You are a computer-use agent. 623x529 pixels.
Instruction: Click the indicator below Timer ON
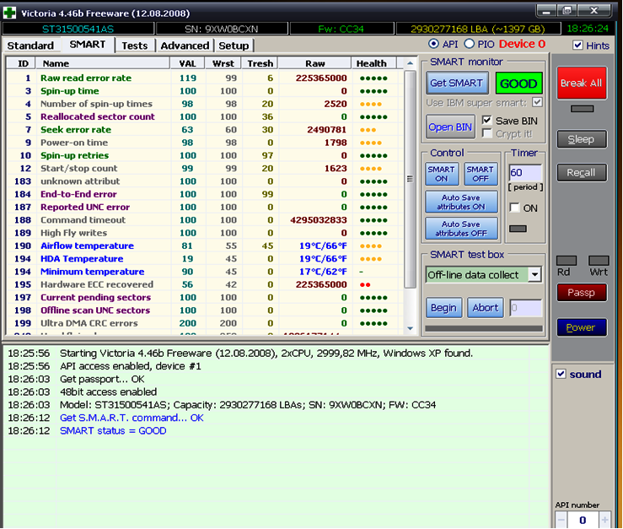point(518,229)
